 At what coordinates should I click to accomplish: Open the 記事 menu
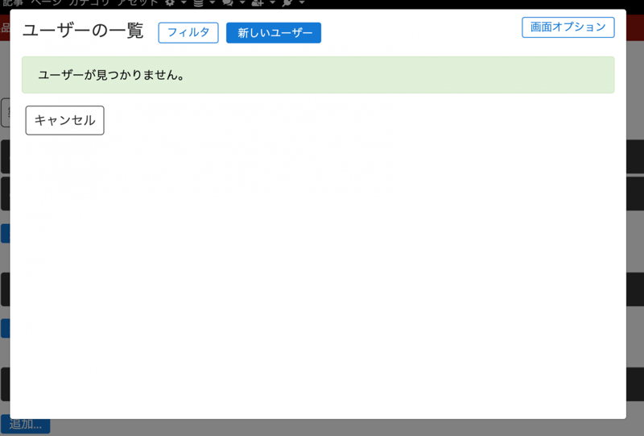pos(12,3)
